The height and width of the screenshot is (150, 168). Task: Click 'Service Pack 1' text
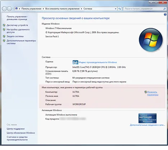point(52,37)
